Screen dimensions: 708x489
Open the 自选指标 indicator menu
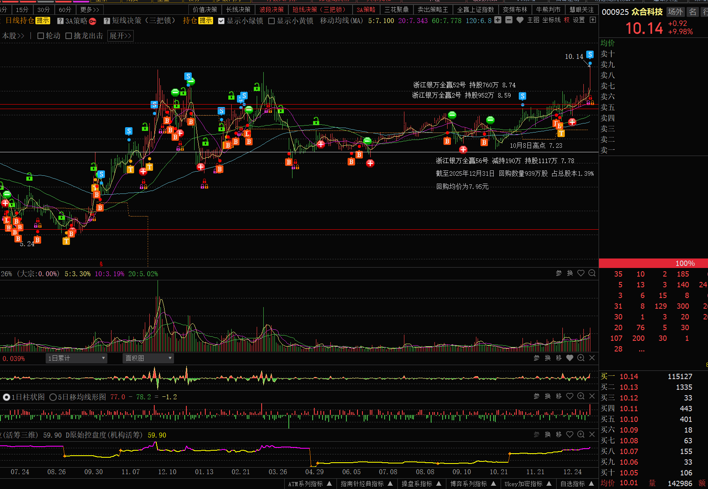(577, 484)
